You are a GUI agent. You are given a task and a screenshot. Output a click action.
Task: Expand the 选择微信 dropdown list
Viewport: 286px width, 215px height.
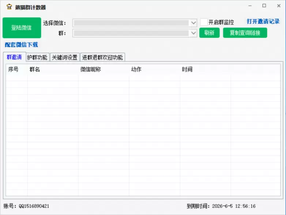click(x=193, y=23)
